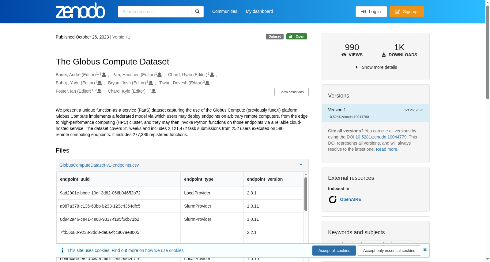Click the person icon beside Bryan, Josh

coord(151,83)
